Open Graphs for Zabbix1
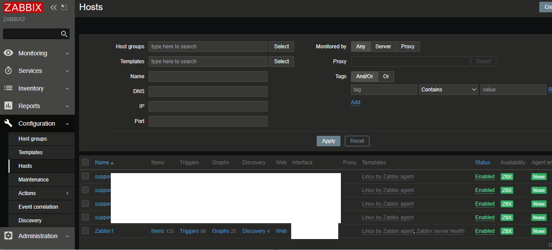Viewport: 552px width, 250px height. point(220,231)
